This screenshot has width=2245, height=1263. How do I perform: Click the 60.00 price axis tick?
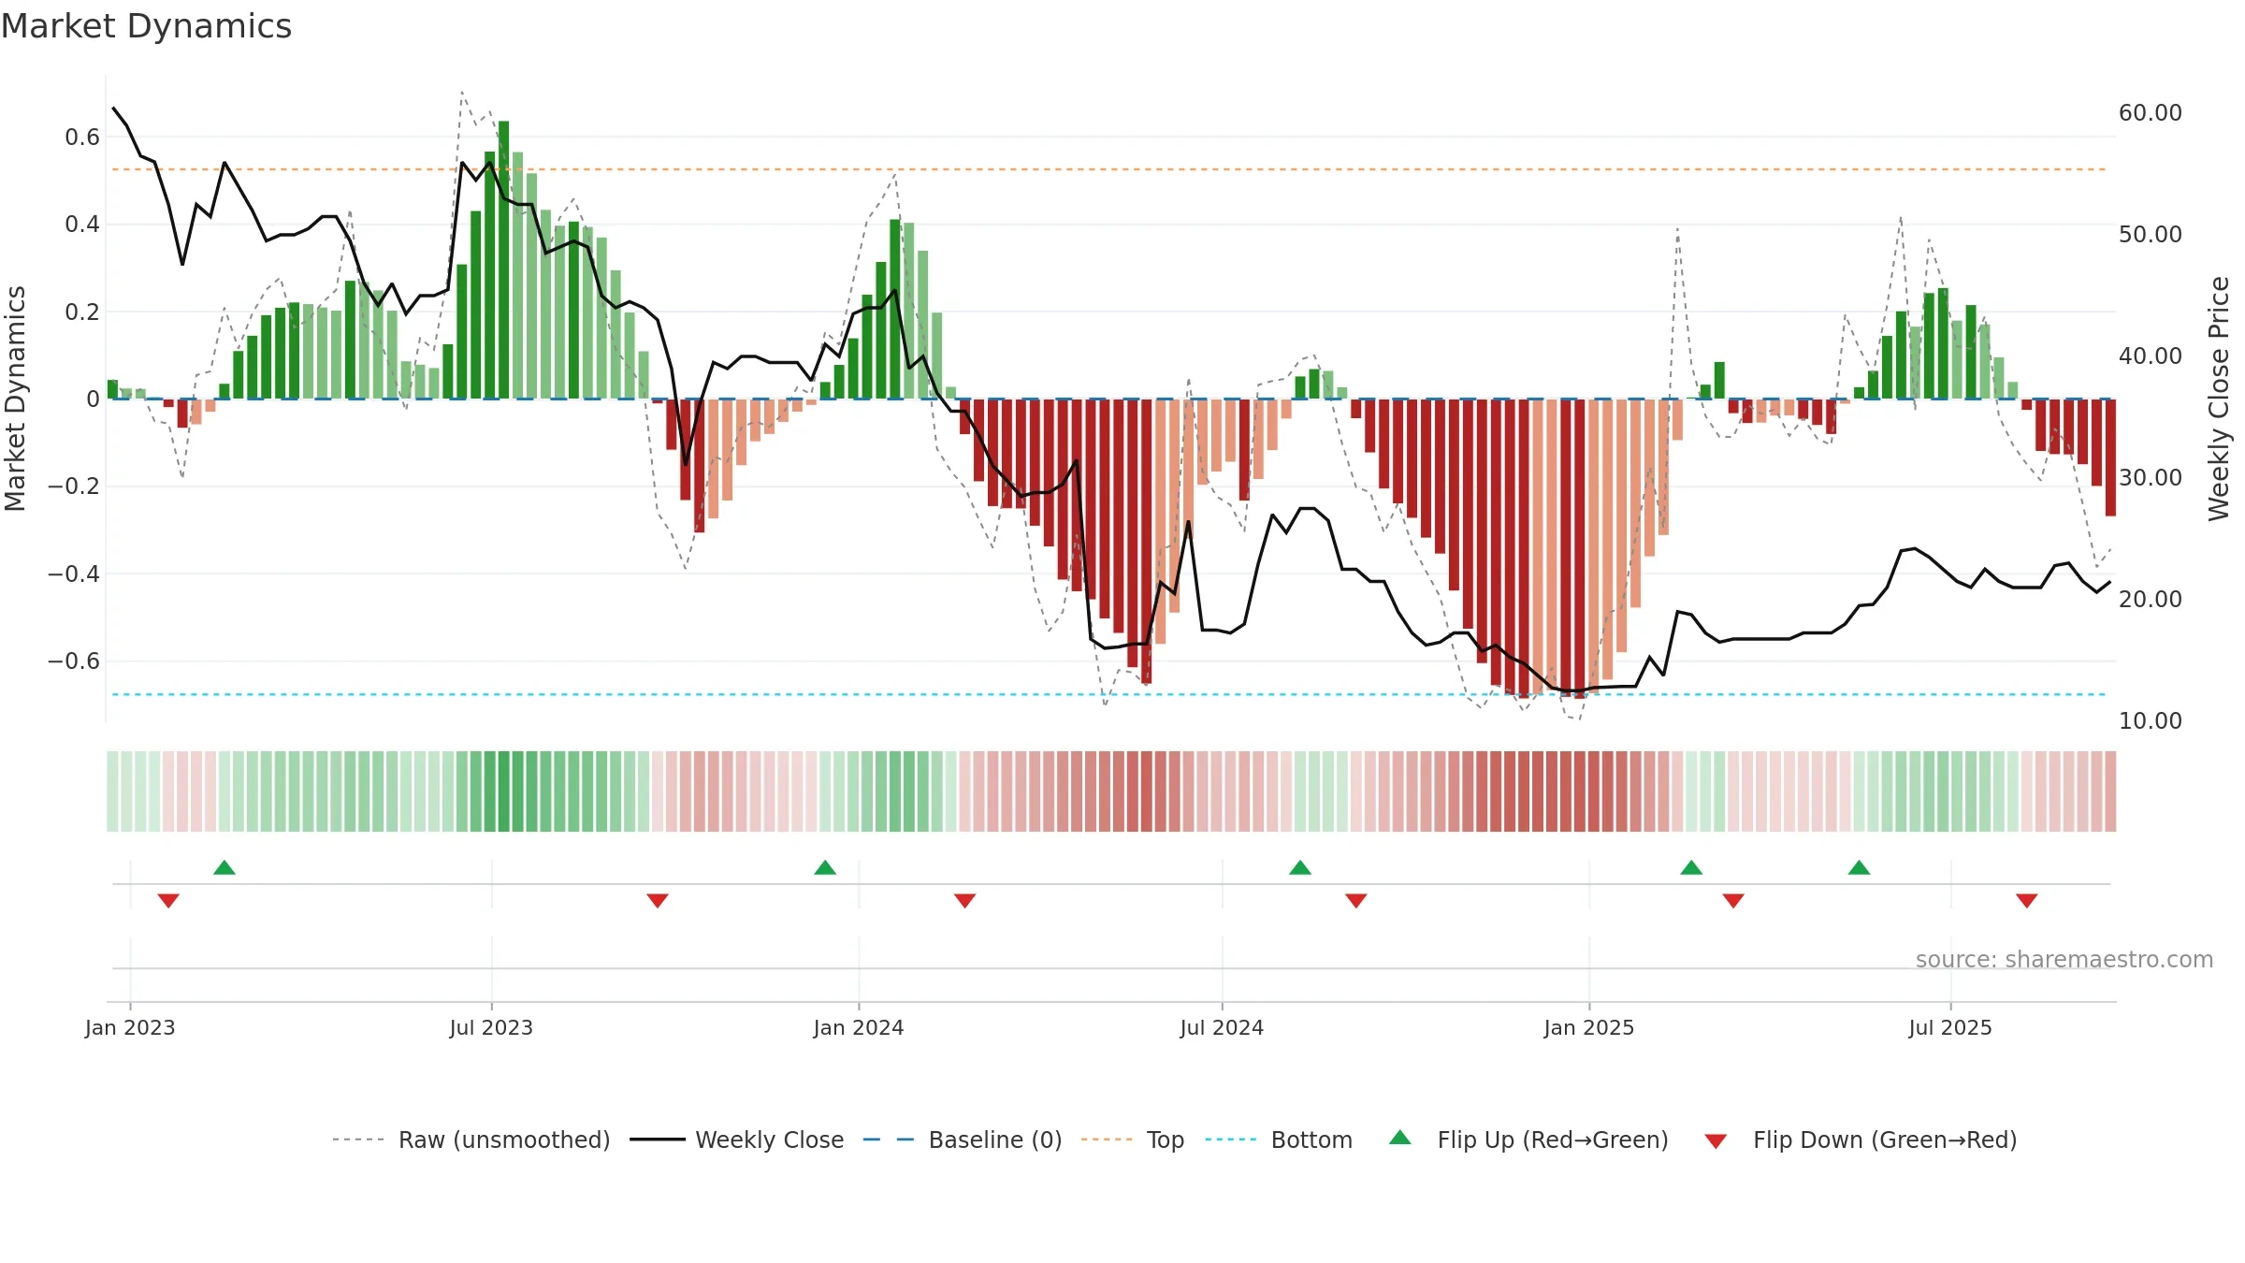coord(2151,112)
